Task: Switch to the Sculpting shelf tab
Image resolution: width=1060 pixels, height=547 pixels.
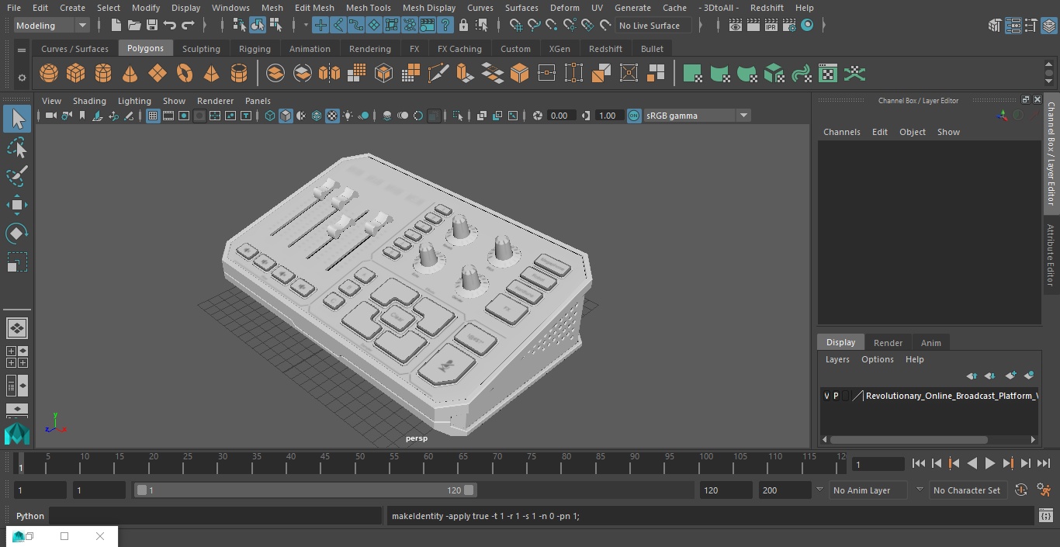Action: (x=201, y=49)
